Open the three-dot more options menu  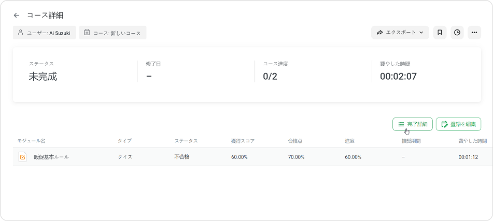(474, 33)
